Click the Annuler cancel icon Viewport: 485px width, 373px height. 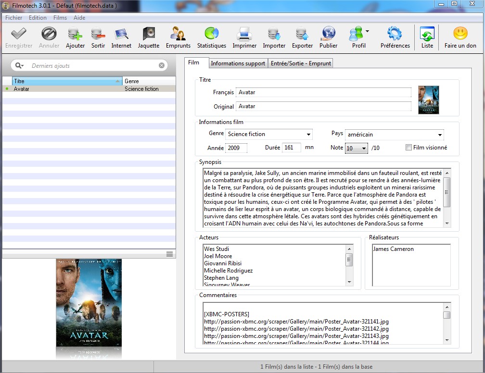coord(49,34)
